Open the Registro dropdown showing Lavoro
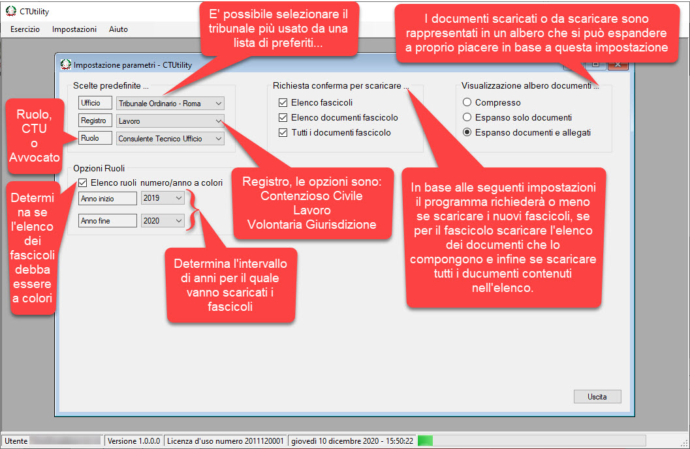The image size is (690, 449). pos(170,121)
